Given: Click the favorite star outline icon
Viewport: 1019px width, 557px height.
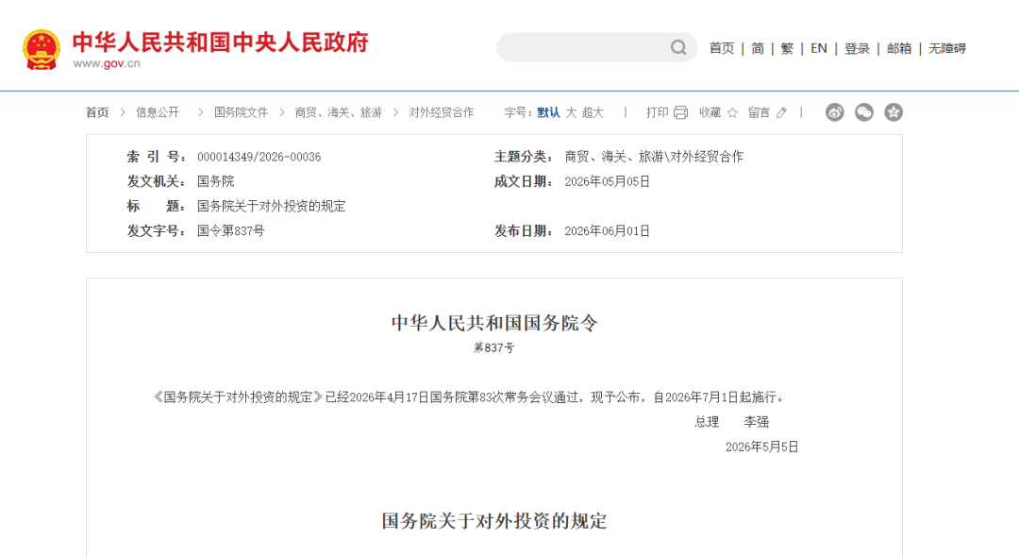Looking at the screenshot, I should pos(732,113).
